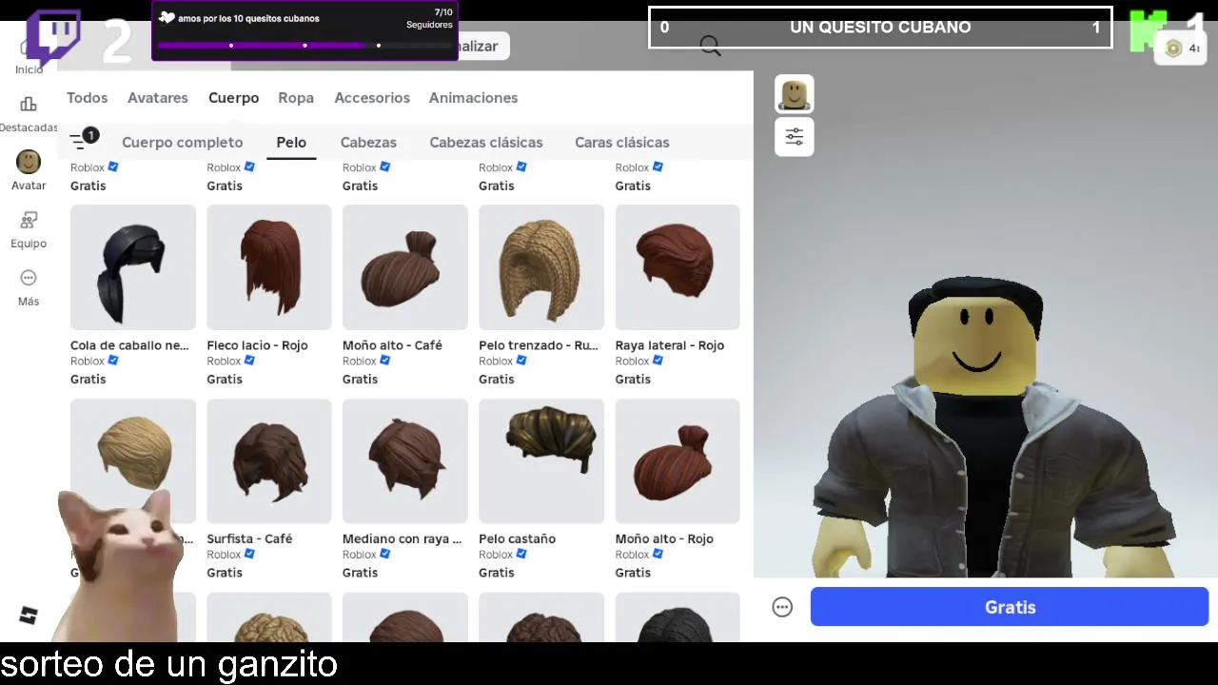The height and width of the screenshot is (685, 1218).
Task: Click the blue Gratis button
Action: coord(1010,607)
